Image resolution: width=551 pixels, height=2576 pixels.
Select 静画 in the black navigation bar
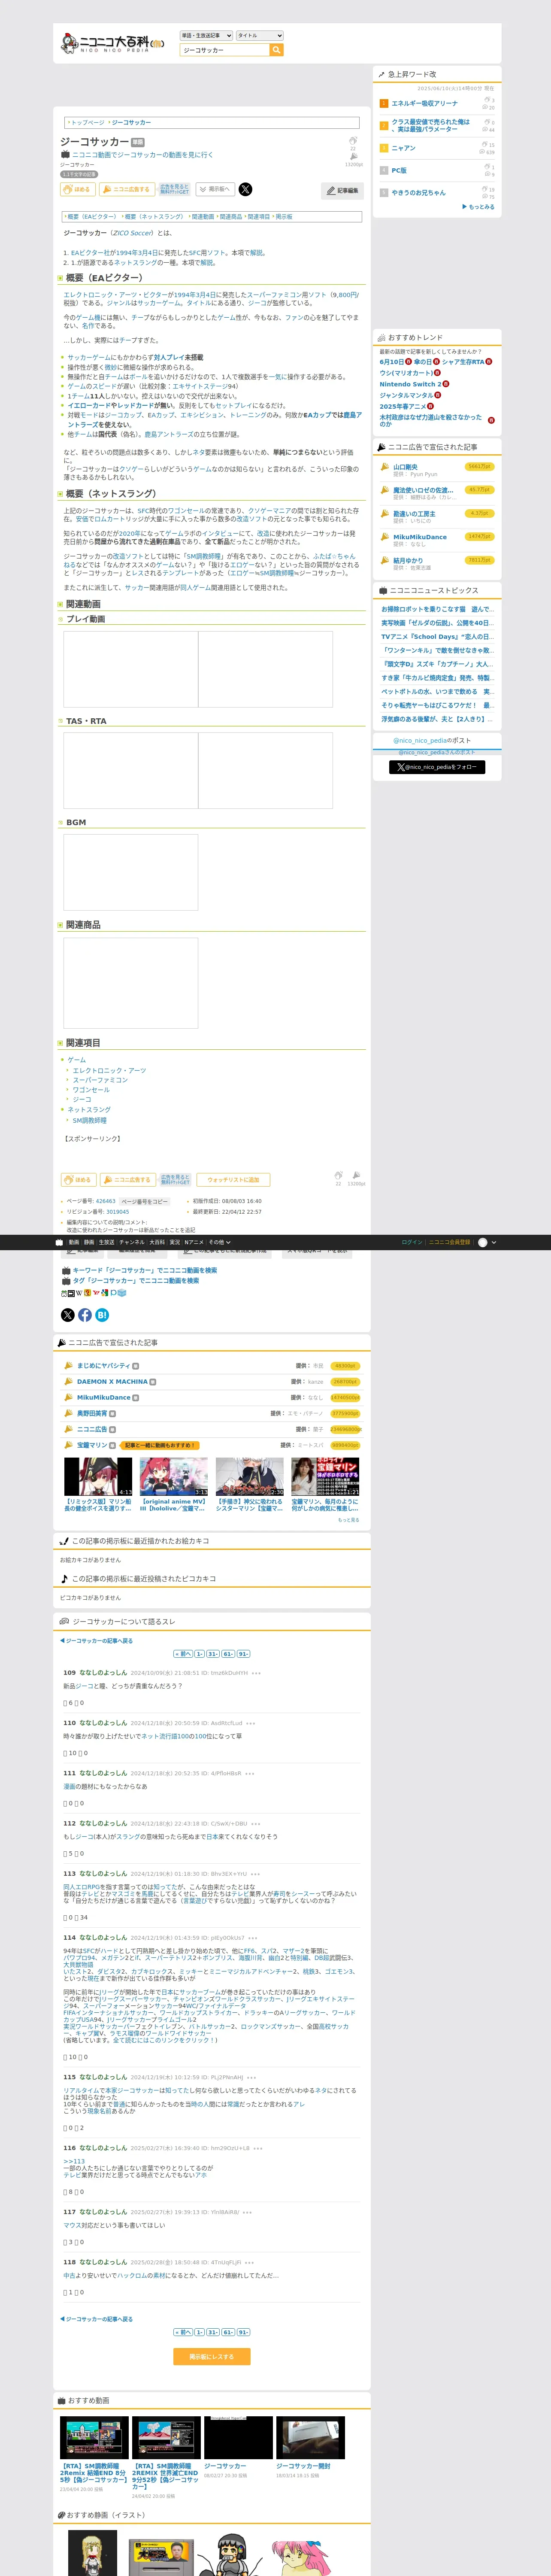point(89,1242)
